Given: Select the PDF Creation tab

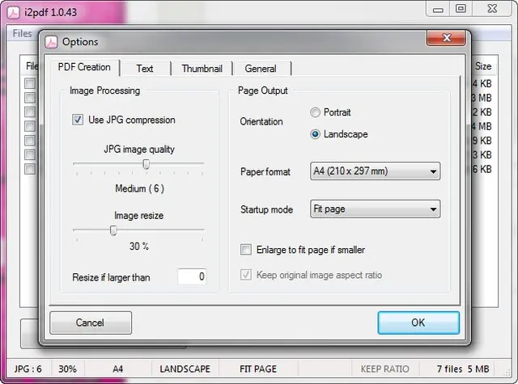Looking at the screenshot, I should (x=84, y=67).
